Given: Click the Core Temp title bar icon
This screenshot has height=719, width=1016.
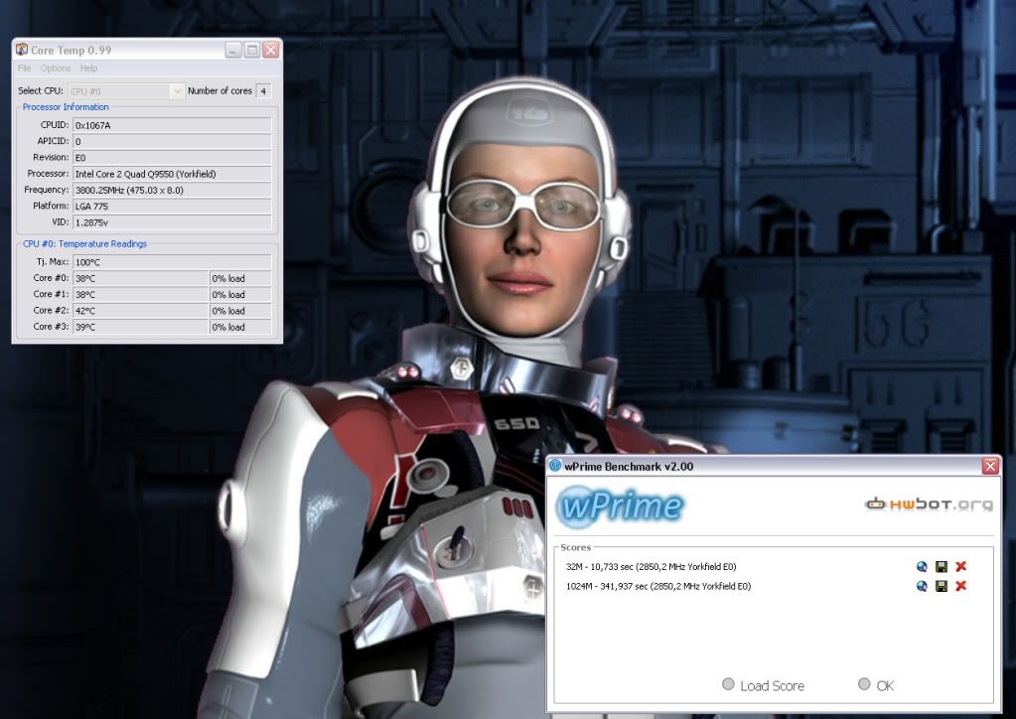Looking at the screenshot, I should click(x=22, y=50).
